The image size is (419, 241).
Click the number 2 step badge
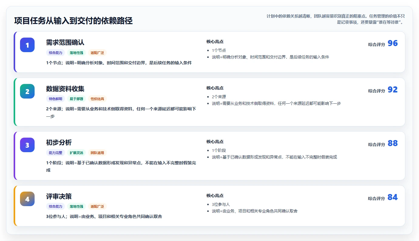27,91
